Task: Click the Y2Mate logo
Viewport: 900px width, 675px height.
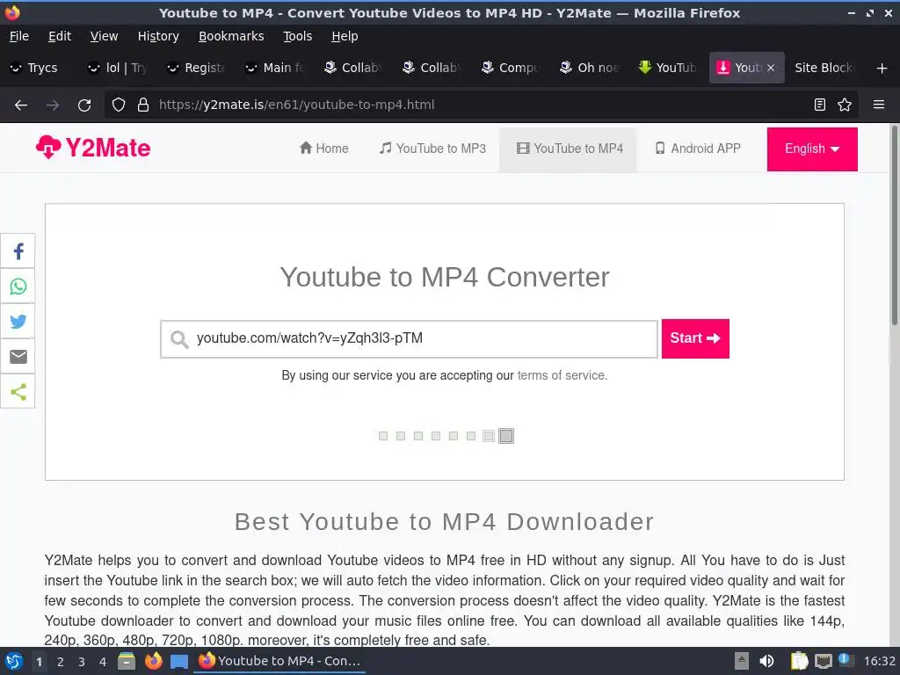Action: point(93,148)
